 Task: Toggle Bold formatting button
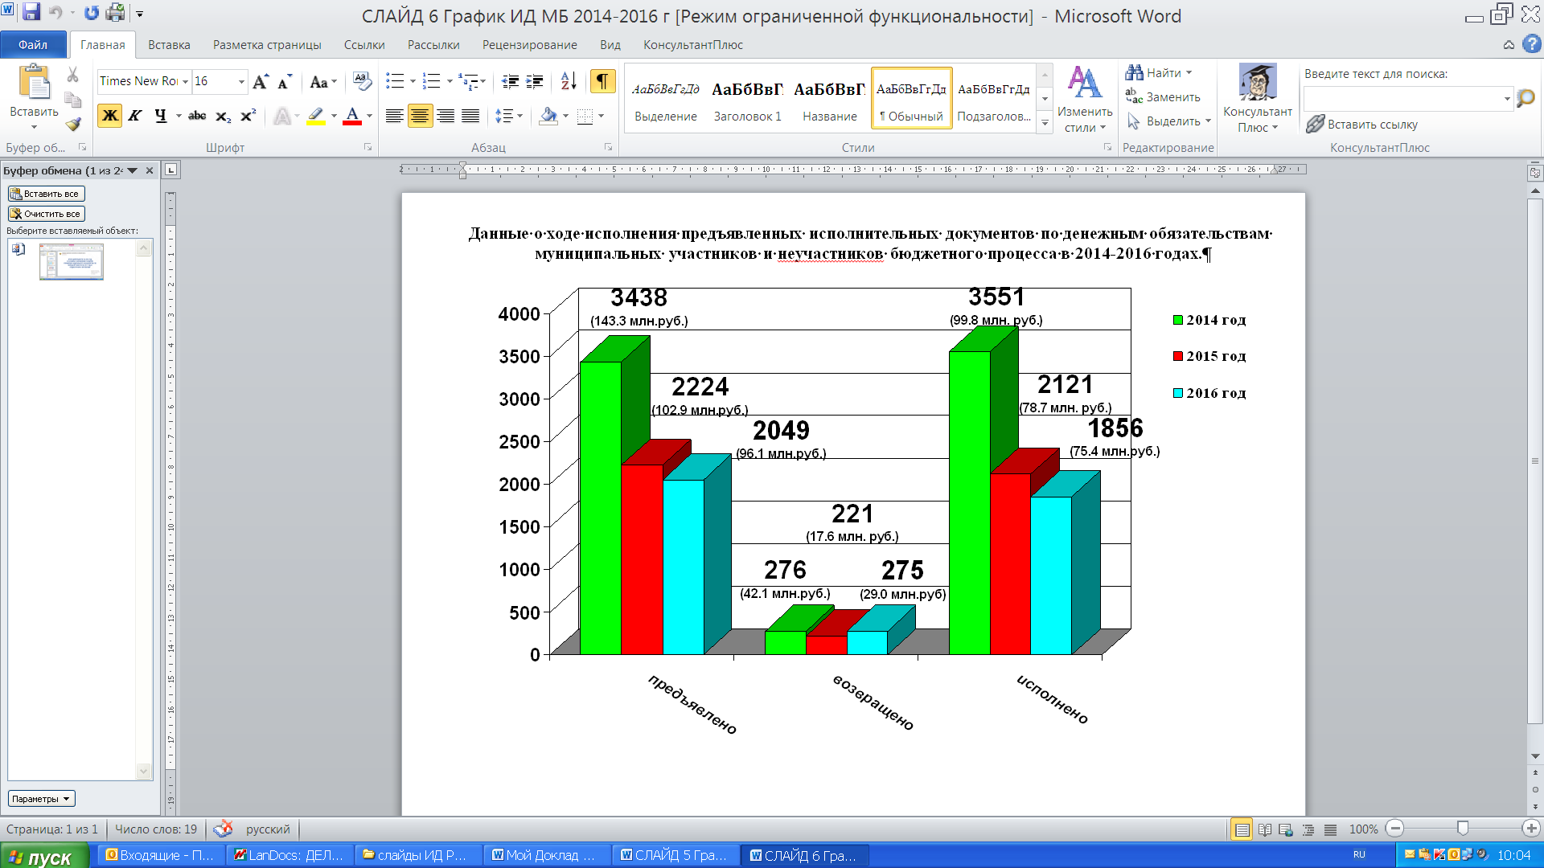pos(110,116)
